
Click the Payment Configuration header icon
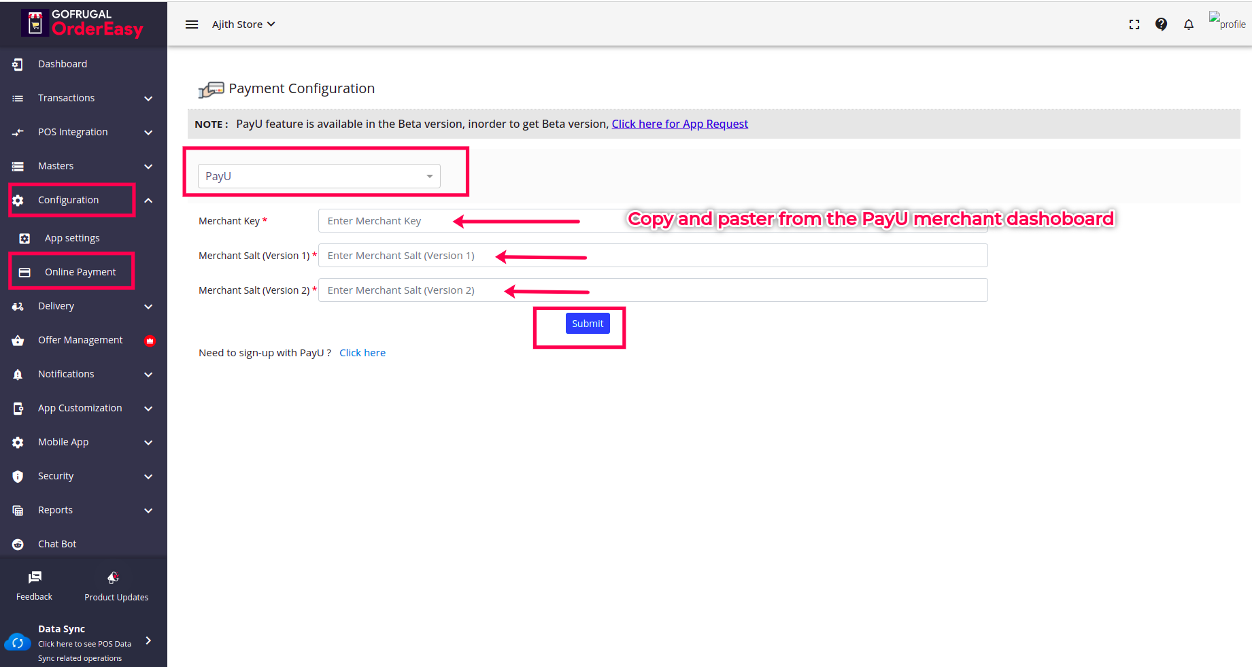[211, 90]
